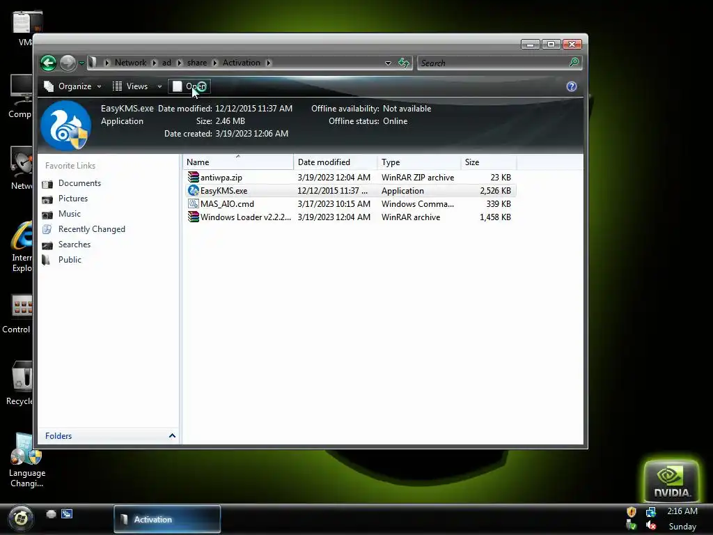This screenshot has width=713, height=535.
Task: Click the security shield tray icon
Action: point(631,512)
